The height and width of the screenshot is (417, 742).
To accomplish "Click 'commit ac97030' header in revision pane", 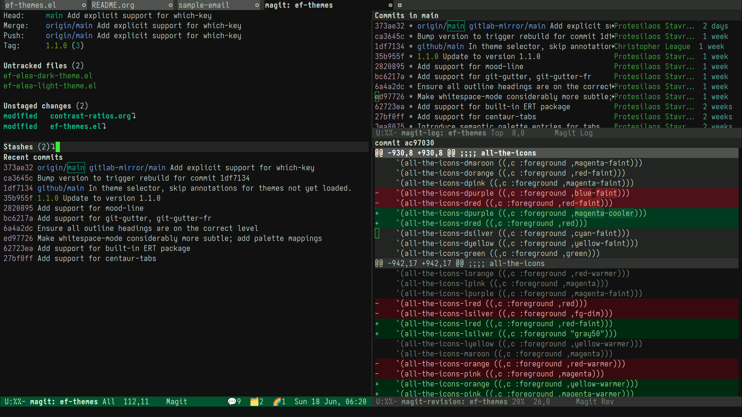I will [404, 143].
